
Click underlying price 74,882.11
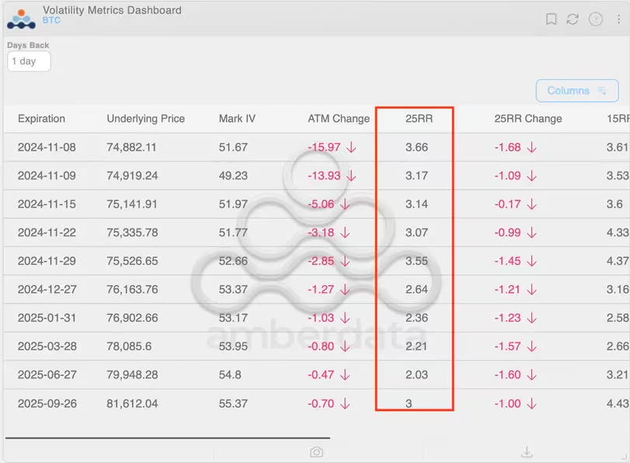click(x=131, y=147)
